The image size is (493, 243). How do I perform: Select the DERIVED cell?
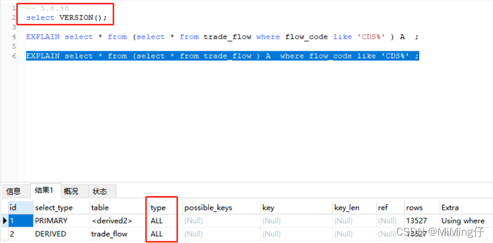62,234
